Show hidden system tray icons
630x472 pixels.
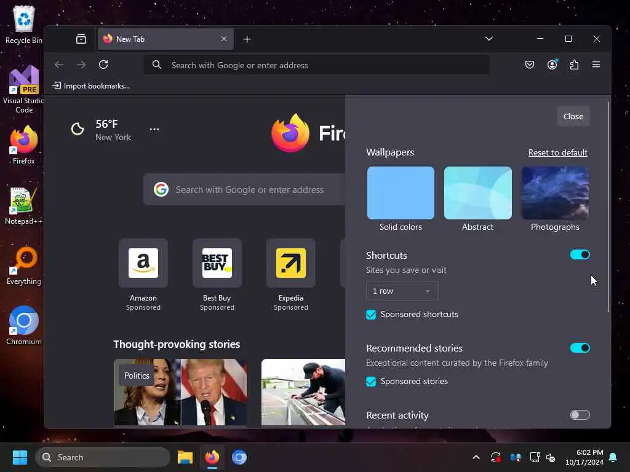coord(476,457)
